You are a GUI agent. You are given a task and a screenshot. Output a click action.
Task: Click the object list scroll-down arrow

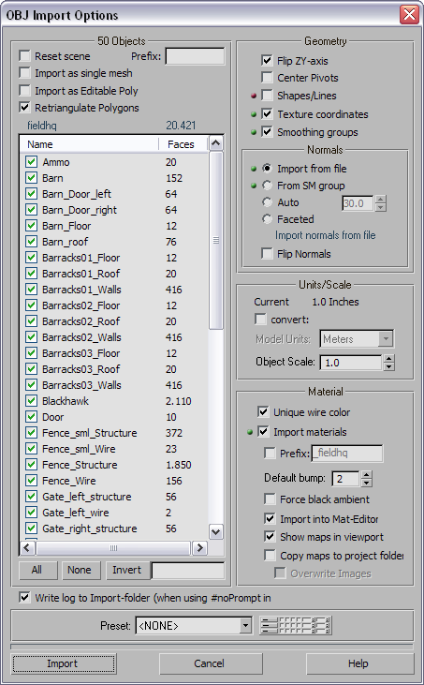(216, 531)
